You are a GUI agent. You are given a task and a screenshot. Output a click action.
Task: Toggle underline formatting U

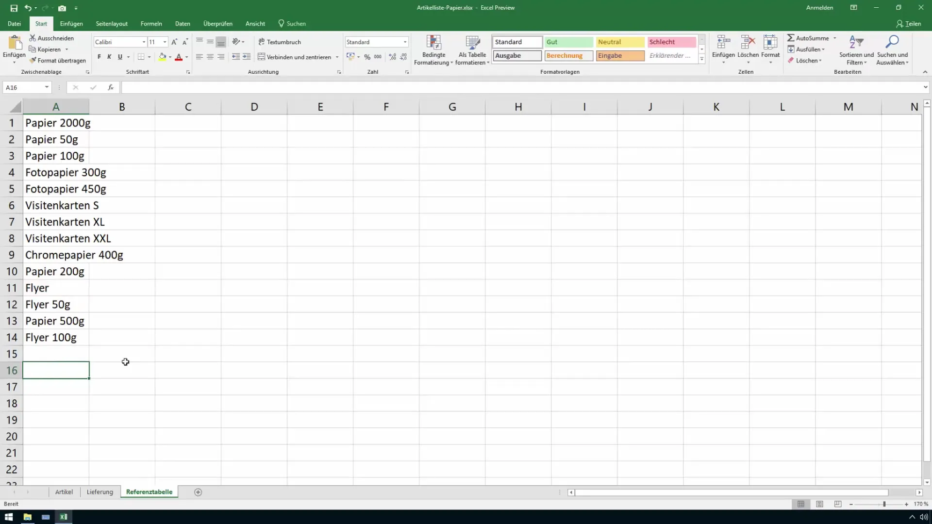point(120,57)
